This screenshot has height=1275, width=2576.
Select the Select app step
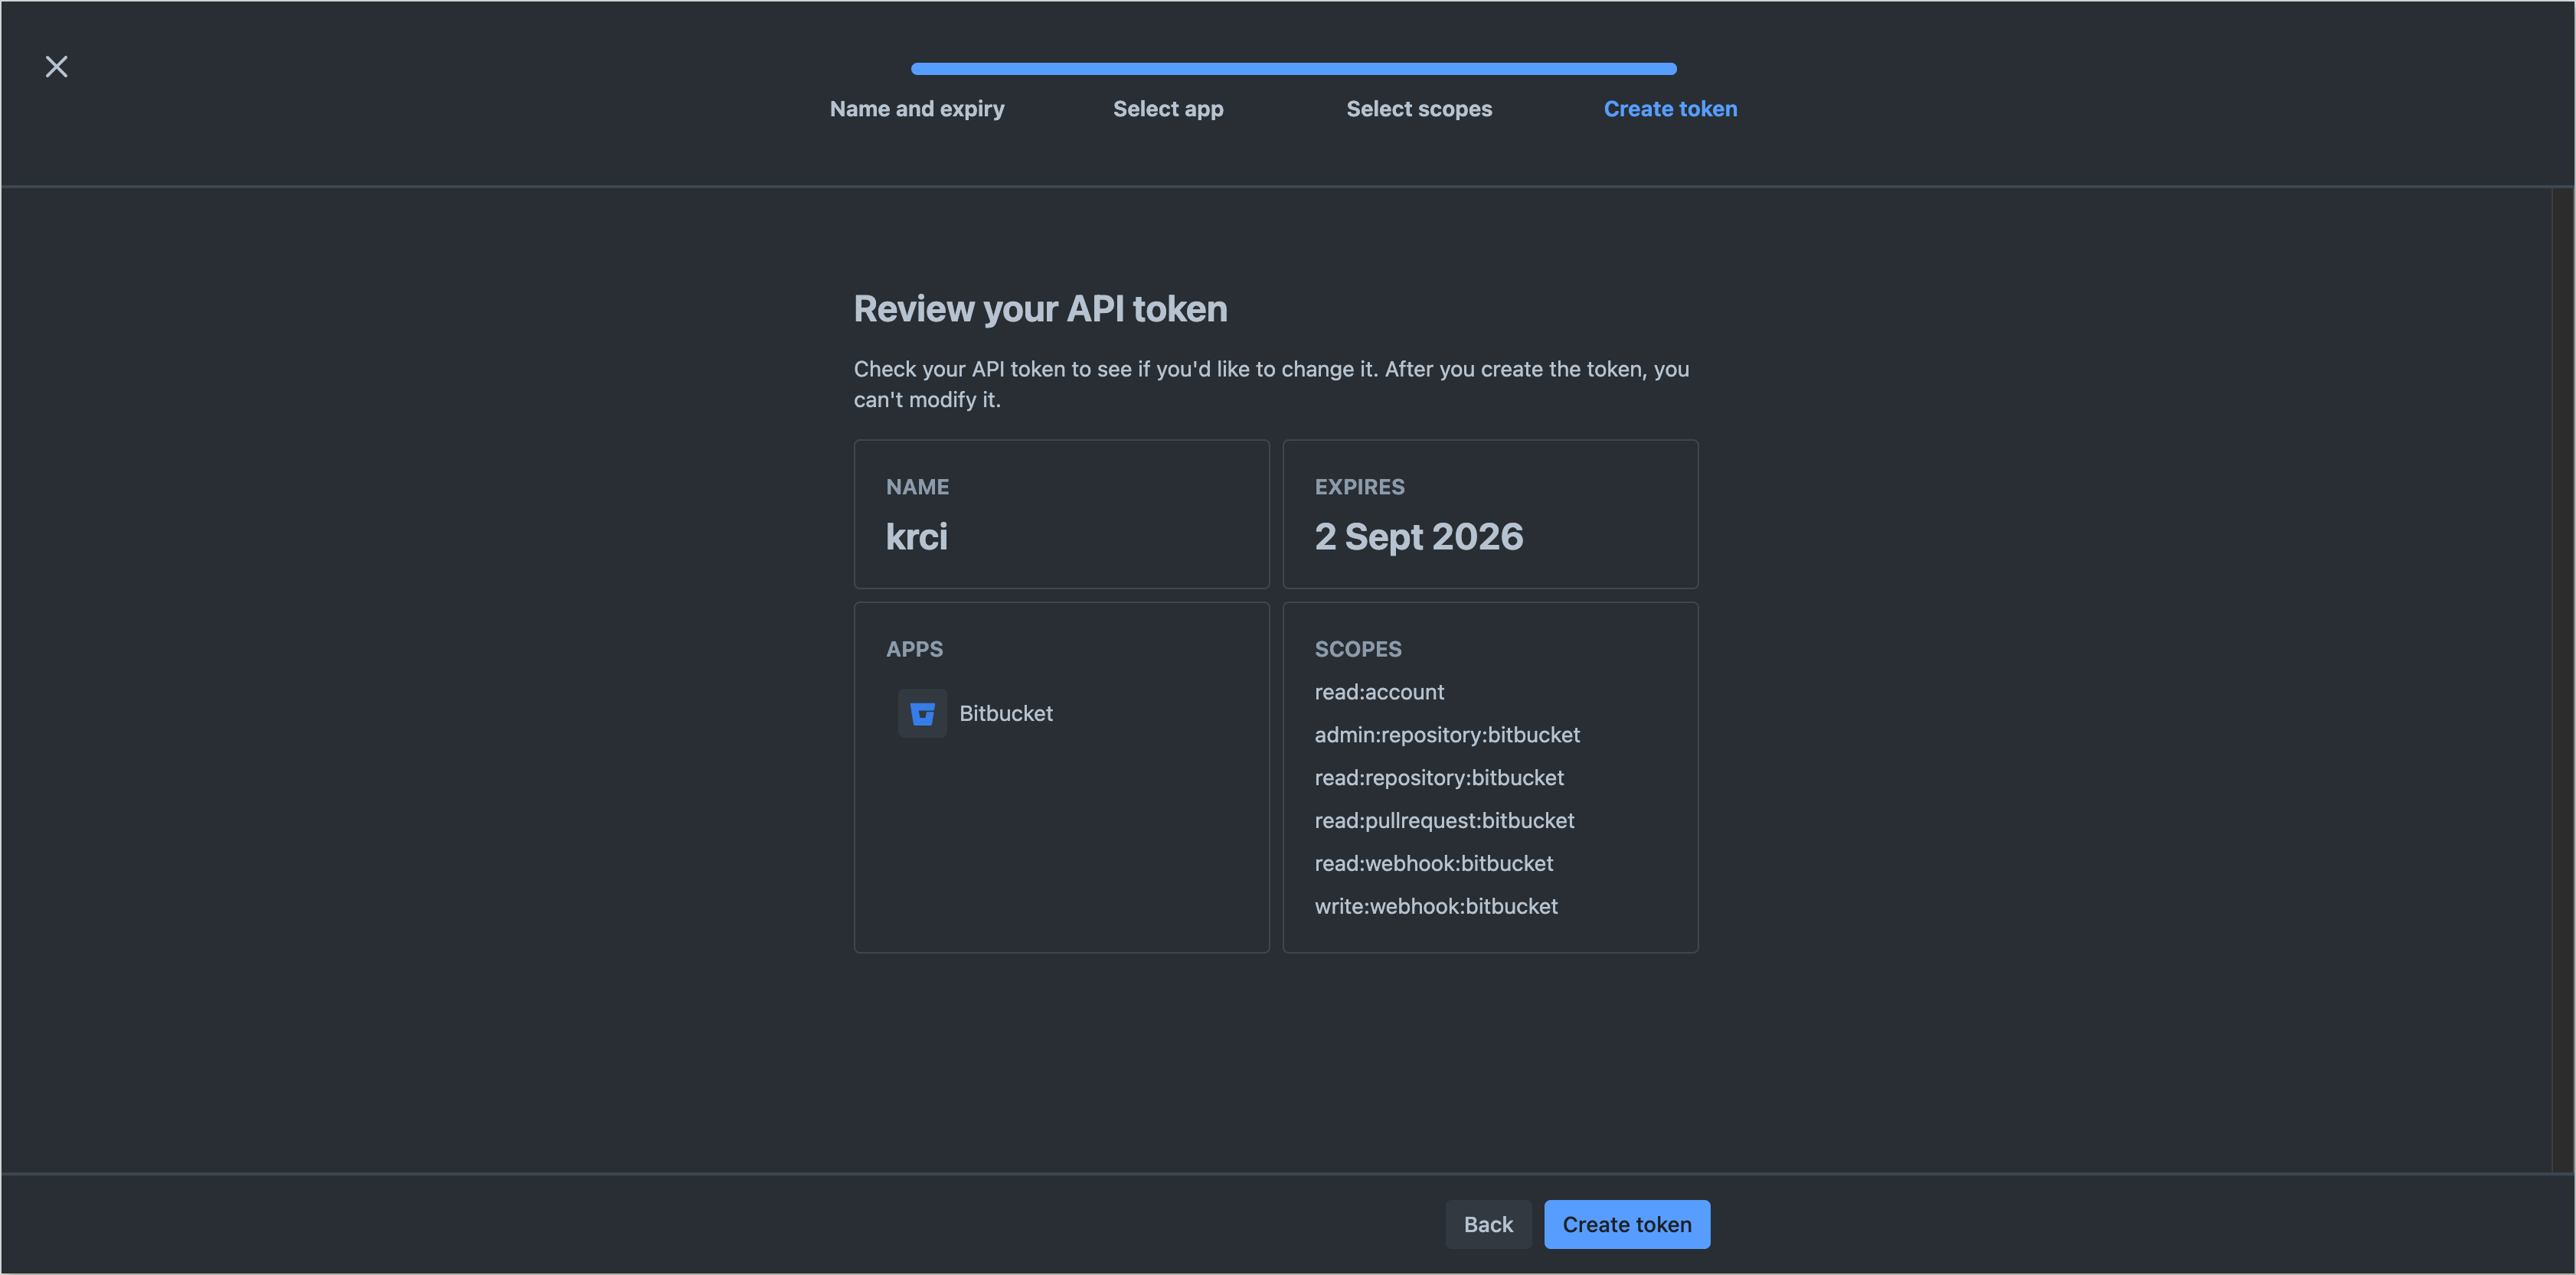tap(1167, 108)
